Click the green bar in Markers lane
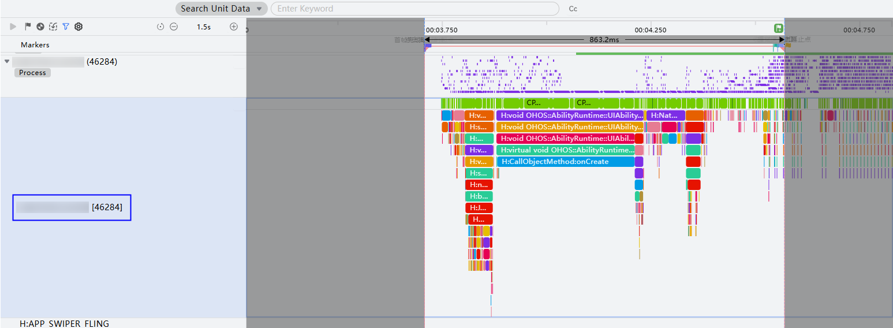893x328 pixels. coord(734,54)
